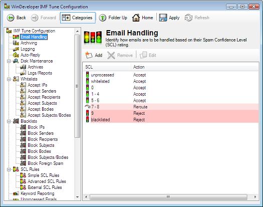Collapse the Blacklists node
Viewport: 263px width, 207px height.
click(9, 121)
